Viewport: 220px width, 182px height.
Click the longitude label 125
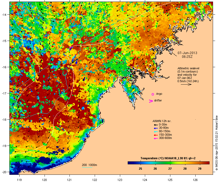[170, 180]
